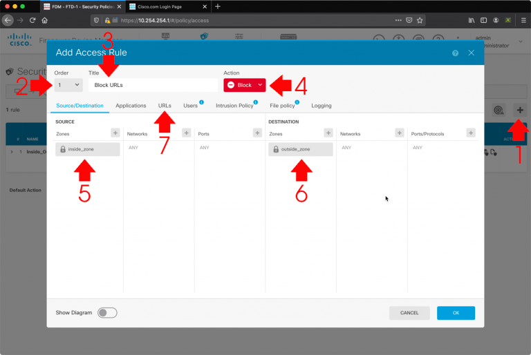Add a source zone with plus
The width and height of the screenshot is (531, 355).
click(x=115, y=133)
